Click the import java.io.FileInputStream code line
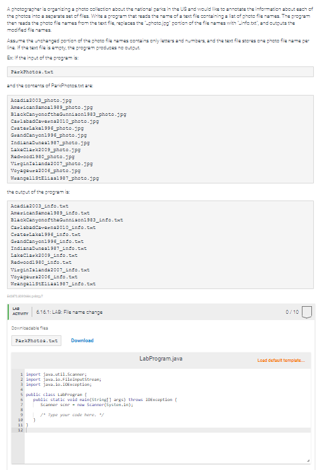The height and width of the screenshot is (470, 324). click(x=63, y=380)
